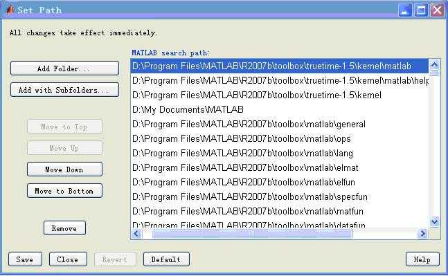Select the truetime-1.5\kernel path entry

pos(280,95)
